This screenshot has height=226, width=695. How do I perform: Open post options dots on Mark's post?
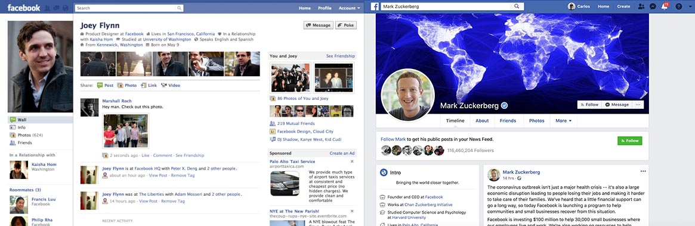(x=643, y=171)
